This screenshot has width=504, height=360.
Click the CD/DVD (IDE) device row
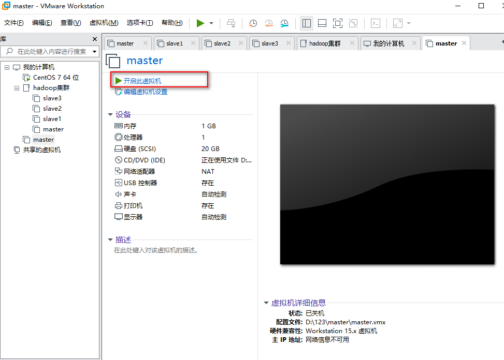tap(183, 160)
